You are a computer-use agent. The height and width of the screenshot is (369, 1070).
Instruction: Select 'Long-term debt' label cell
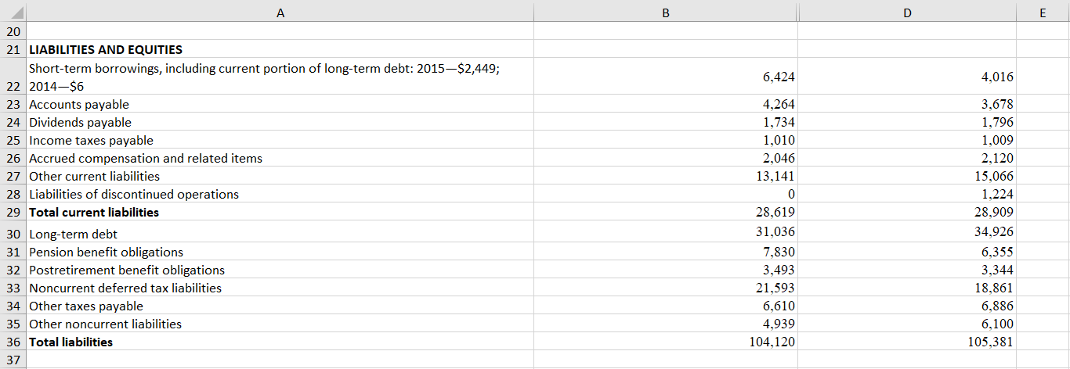(x=280, y=233)
